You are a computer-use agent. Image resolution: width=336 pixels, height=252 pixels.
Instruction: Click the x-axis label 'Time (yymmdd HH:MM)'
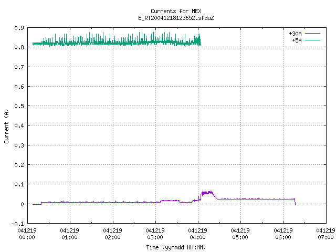[176, 247]
